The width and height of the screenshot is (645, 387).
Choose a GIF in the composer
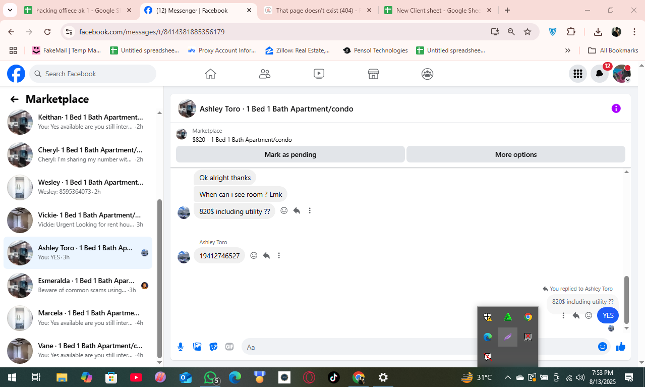(229, 347)
